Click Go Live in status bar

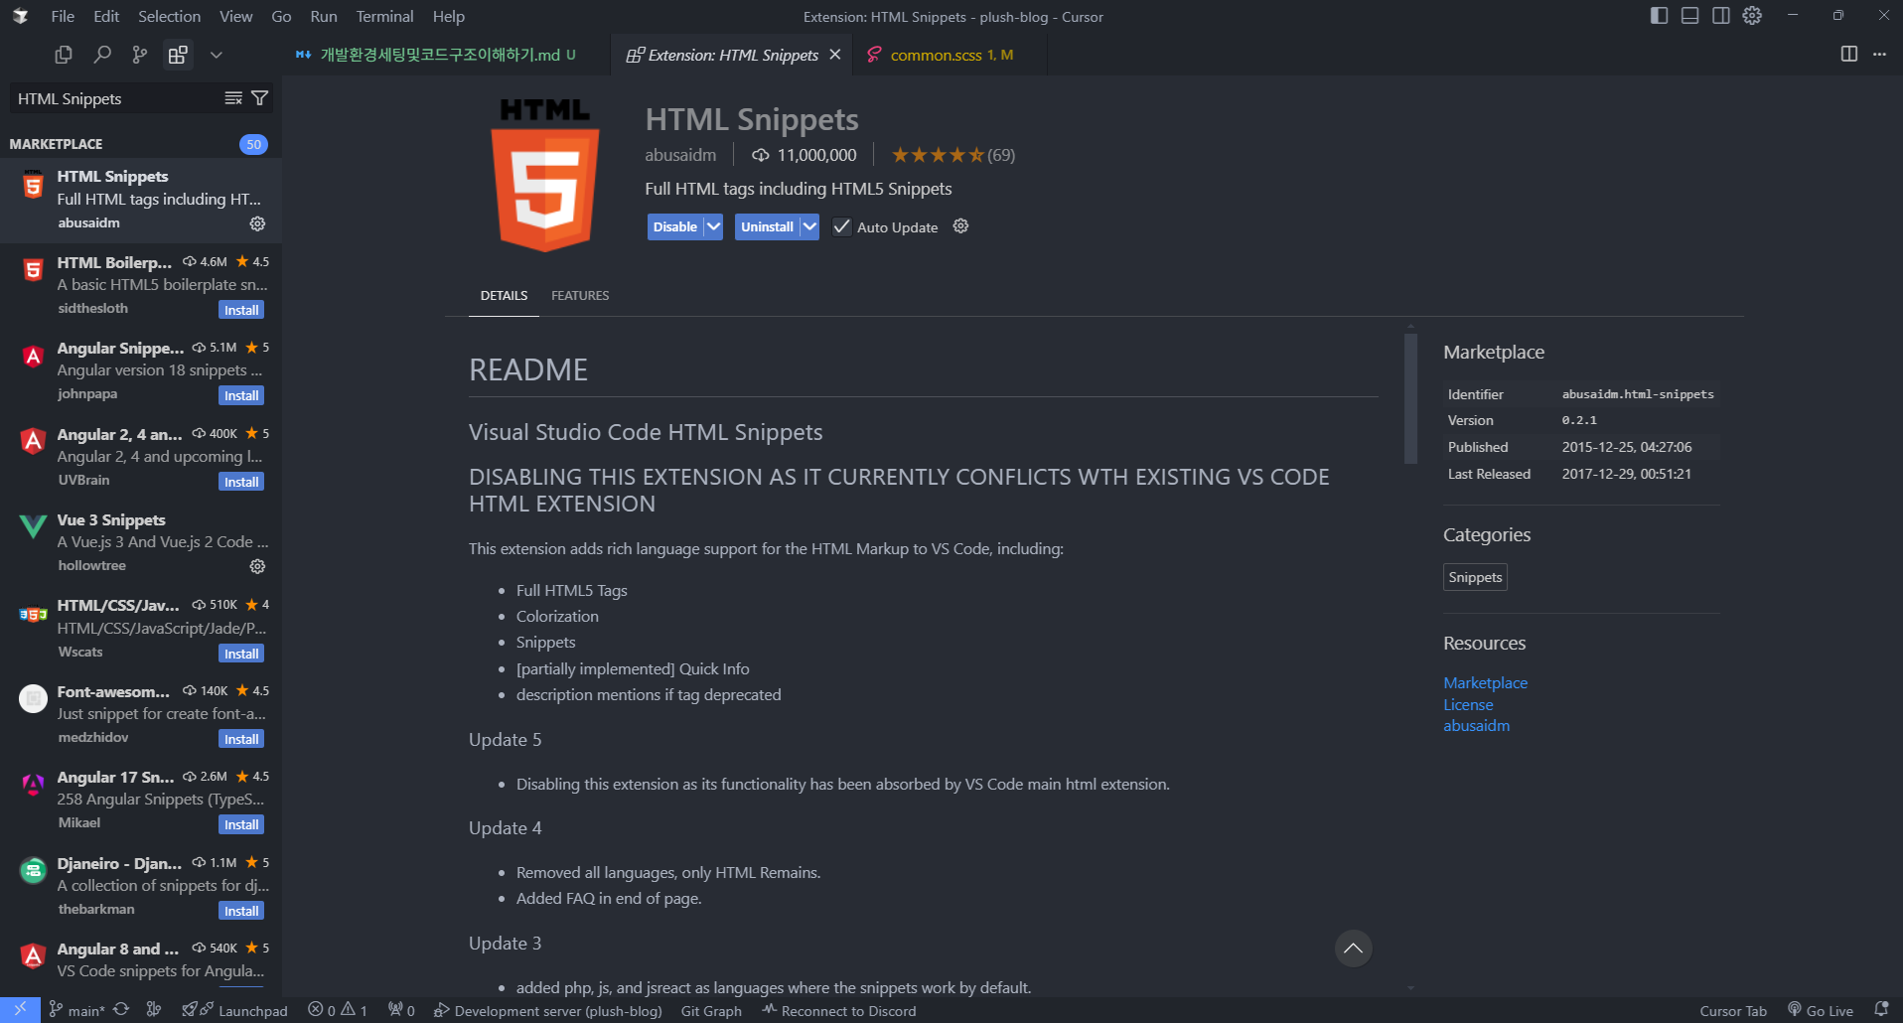1821,1011
